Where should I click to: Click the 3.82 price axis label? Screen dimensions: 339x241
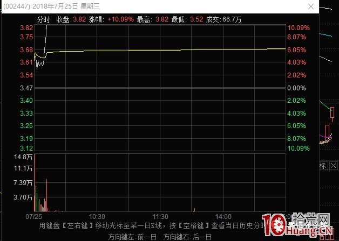tap(26, 28)
